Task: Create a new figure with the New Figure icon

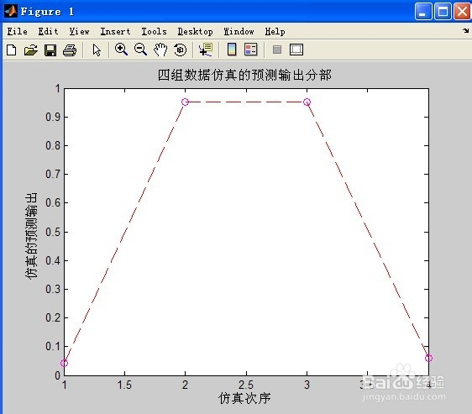Action: 12,50
